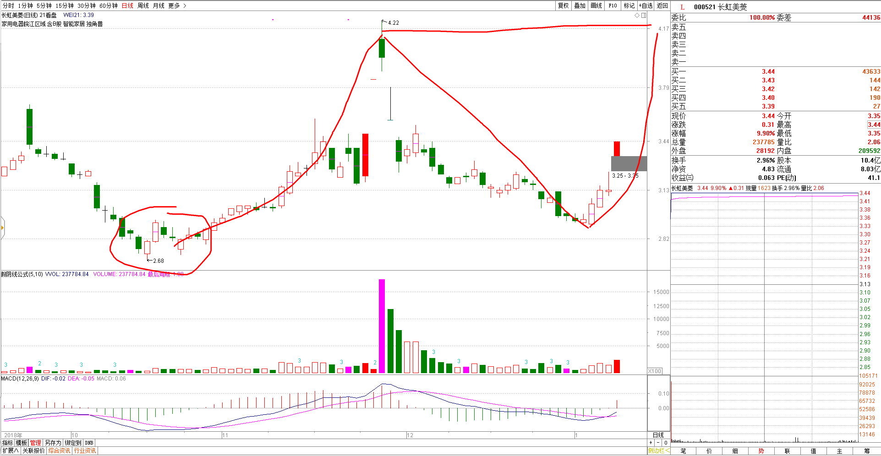881x456 pixels.
Task: Toggle 叠加 overlay mode
Action: (580, 5)
